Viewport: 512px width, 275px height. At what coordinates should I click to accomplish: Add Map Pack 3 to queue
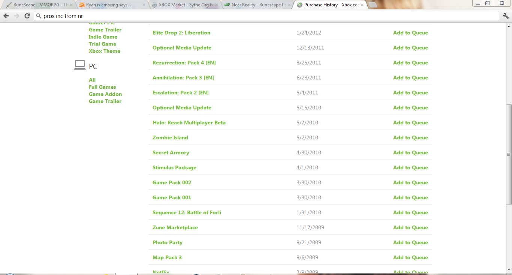410,257
